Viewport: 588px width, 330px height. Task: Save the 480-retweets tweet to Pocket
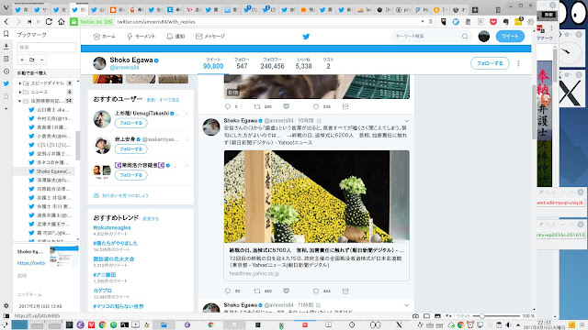point(286,291)
